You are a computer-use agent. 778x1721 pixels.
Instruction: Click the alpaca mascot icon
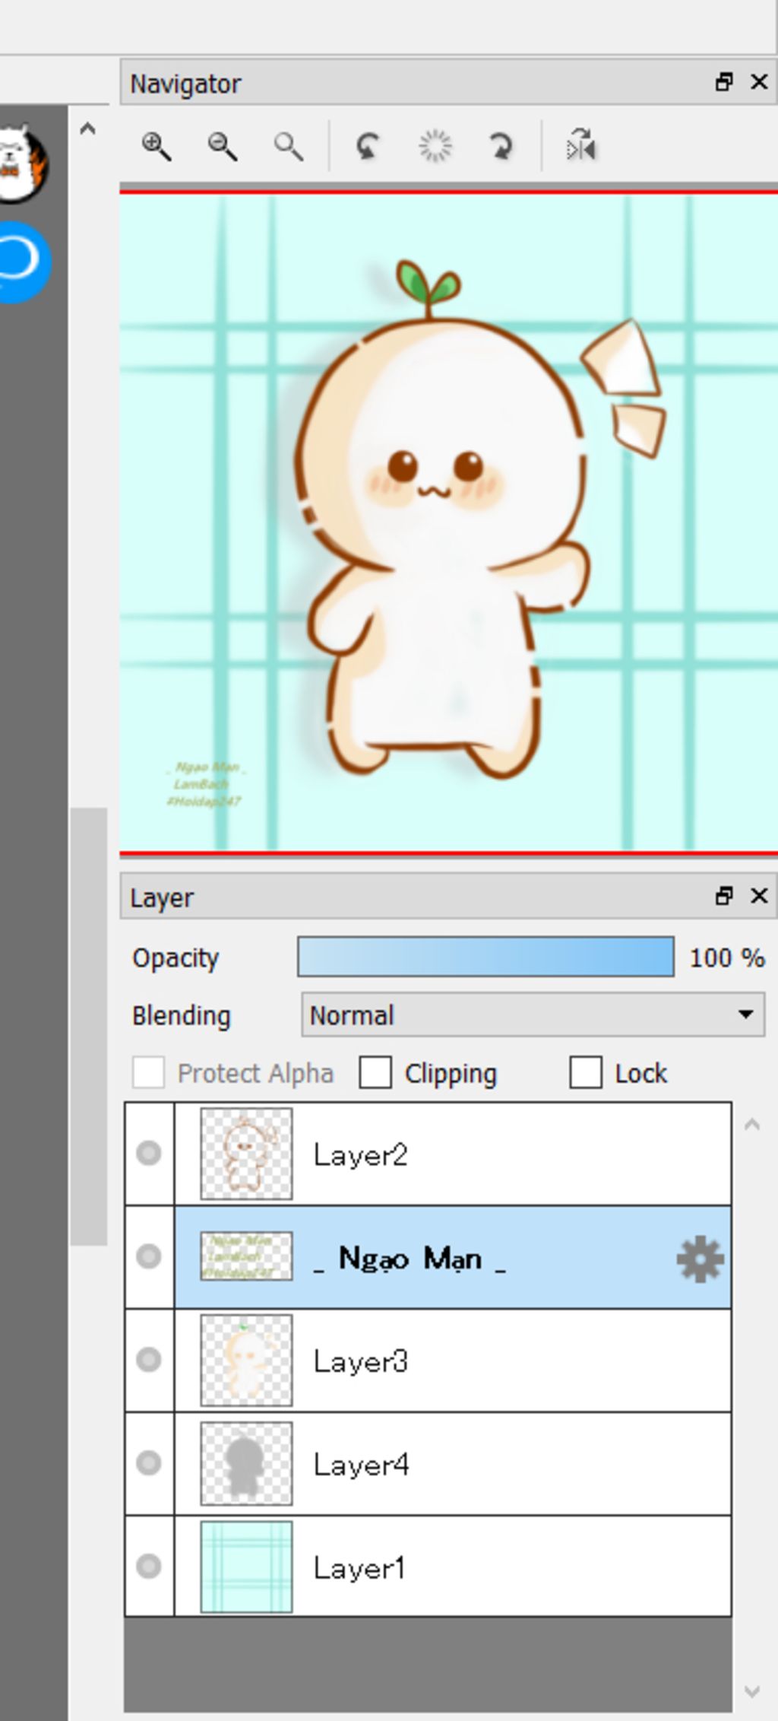[x=23, y=164]
